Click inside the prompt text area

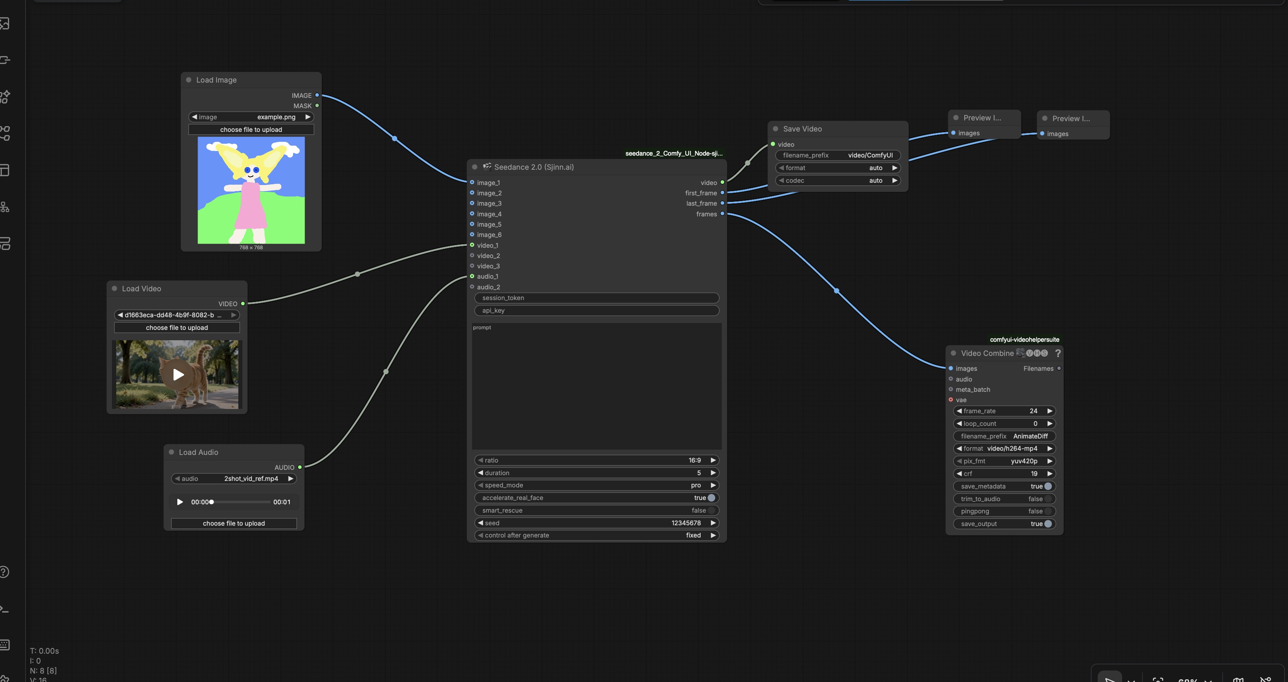(x=597, y=386)
